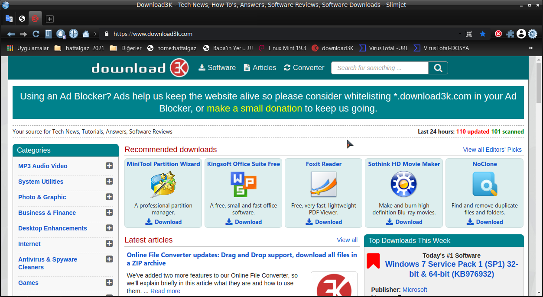Switch to the Google Translate tab

(x=9, y=19)
